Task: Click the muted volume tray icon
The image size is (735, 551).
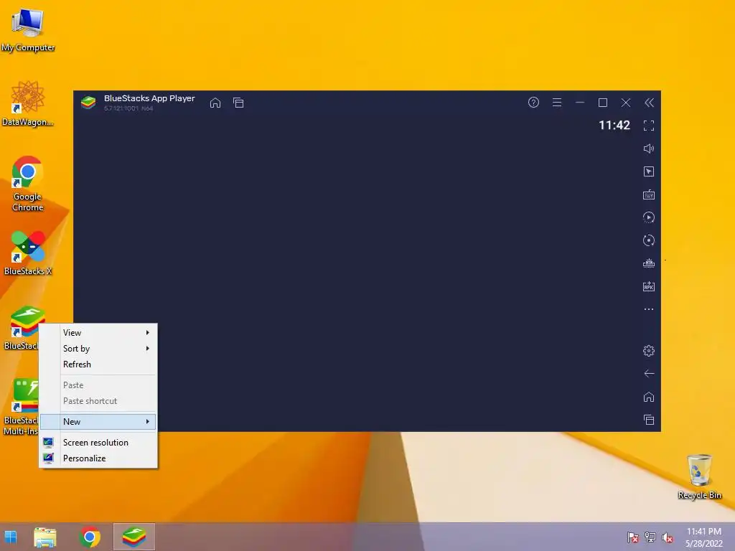Action: (x=667, y=537)
